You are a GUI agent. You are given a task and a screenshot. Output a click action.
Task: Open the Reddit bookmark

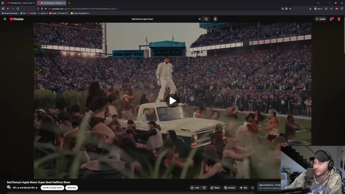tap(59, 13)
